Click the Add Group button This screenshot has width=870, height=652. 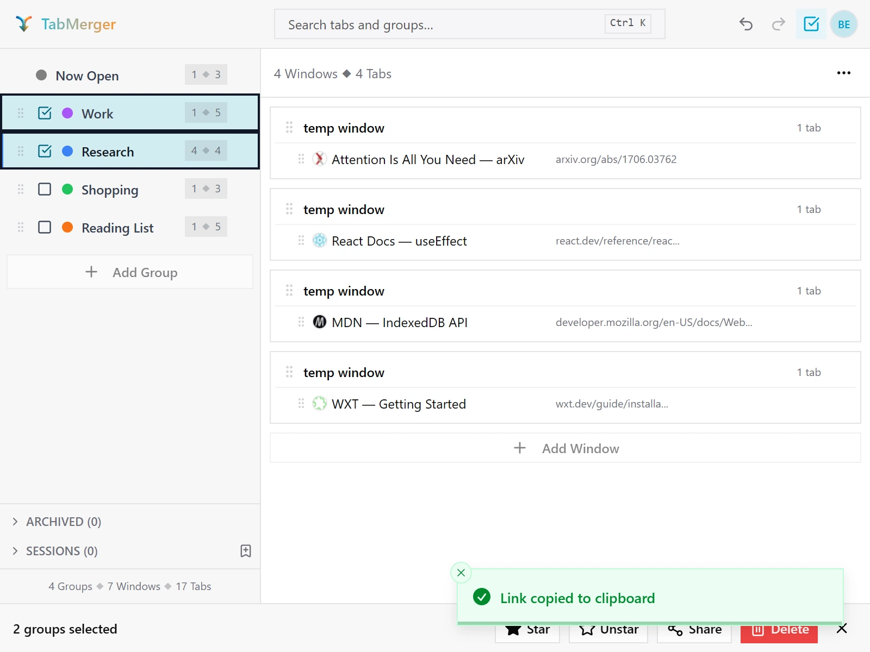(x=130, y=272)
